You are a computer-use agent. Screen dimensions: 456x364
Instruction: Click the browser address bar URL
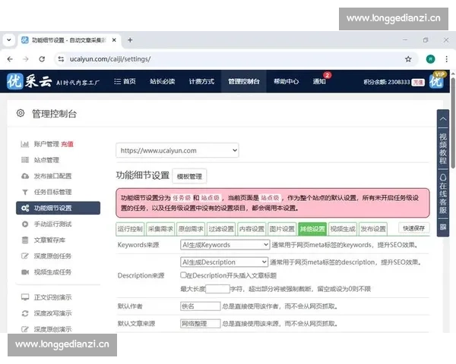coord(110,59)
